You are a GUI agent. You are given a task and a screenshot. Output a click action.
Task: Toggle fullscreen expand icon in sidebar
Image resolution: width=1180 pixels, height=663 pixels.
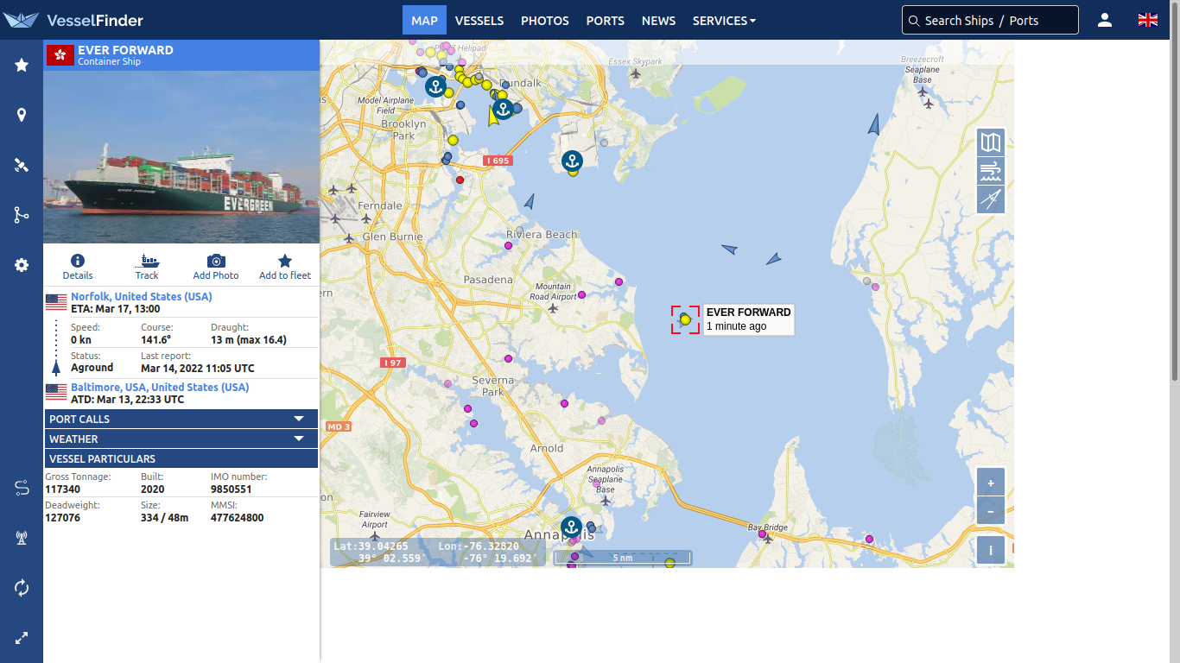(22, 638)
